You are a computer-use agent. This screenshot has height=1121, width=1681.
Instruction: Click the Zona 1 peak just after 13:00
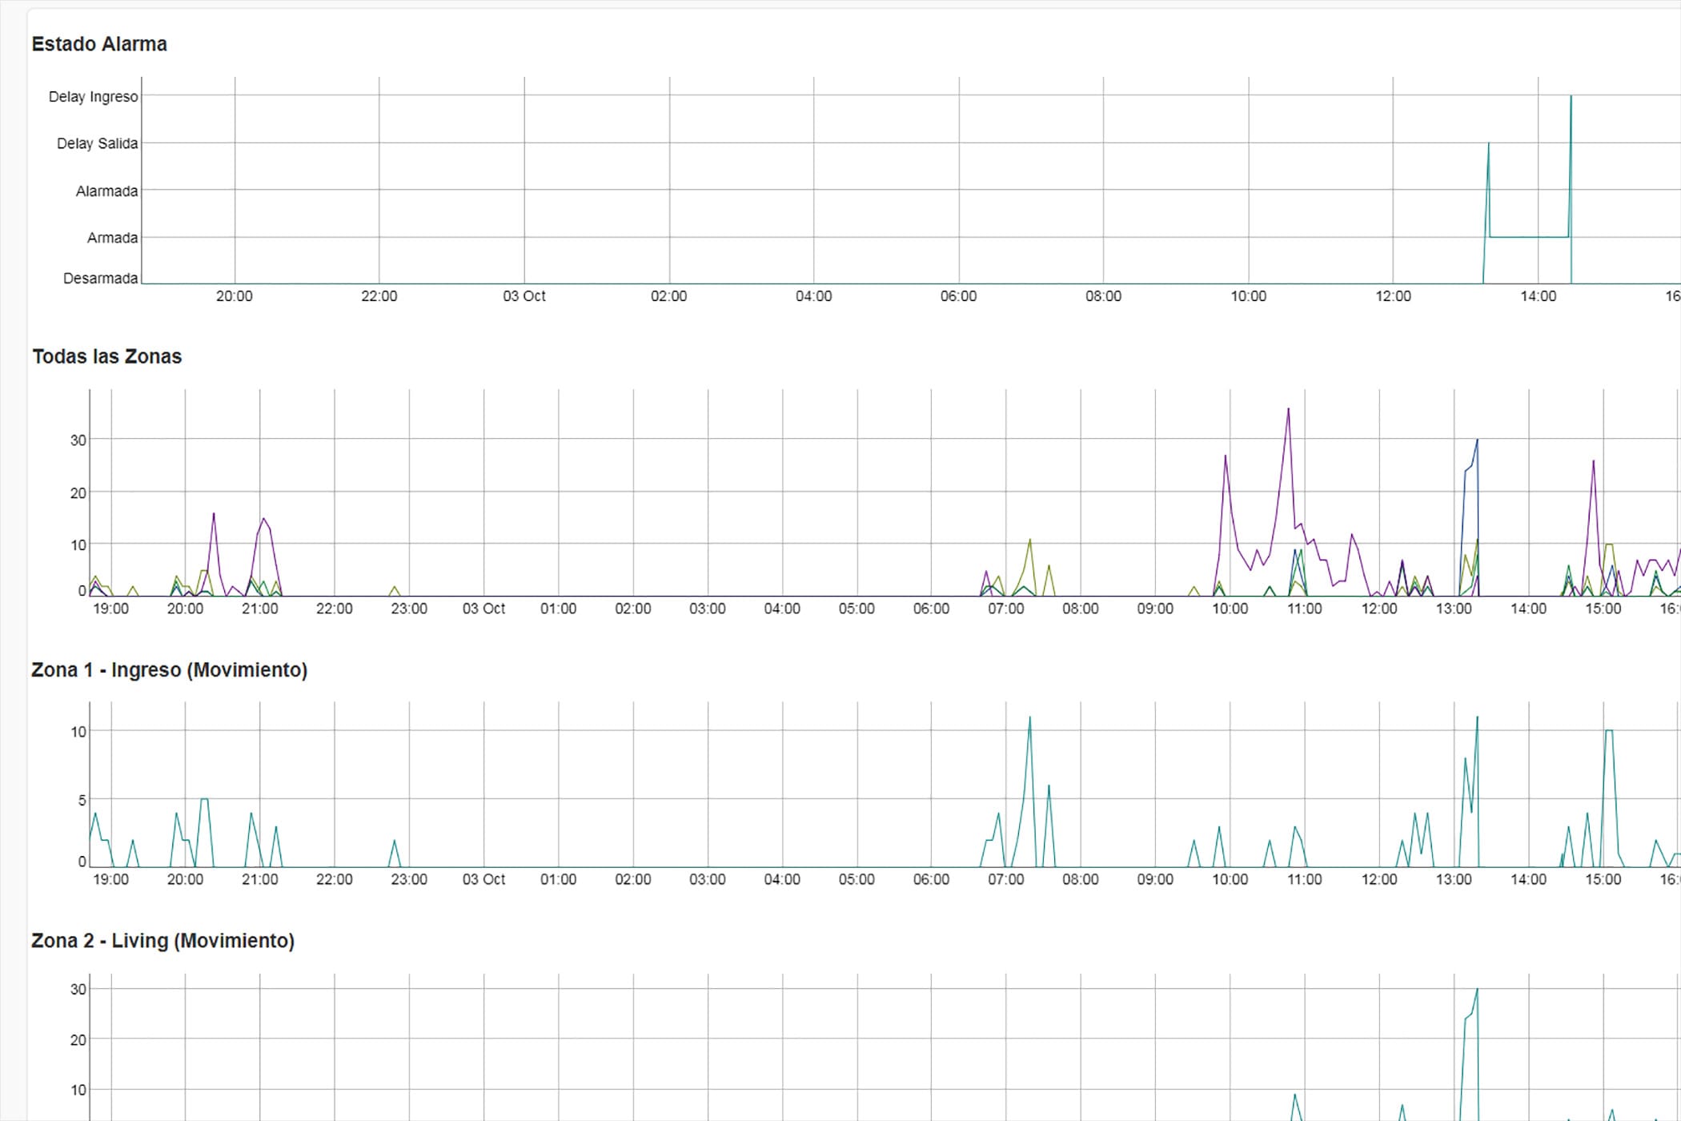[1477, 718]
